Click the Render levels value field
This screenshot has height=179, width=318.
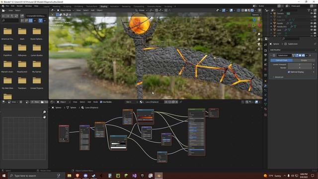click(300, 68)
